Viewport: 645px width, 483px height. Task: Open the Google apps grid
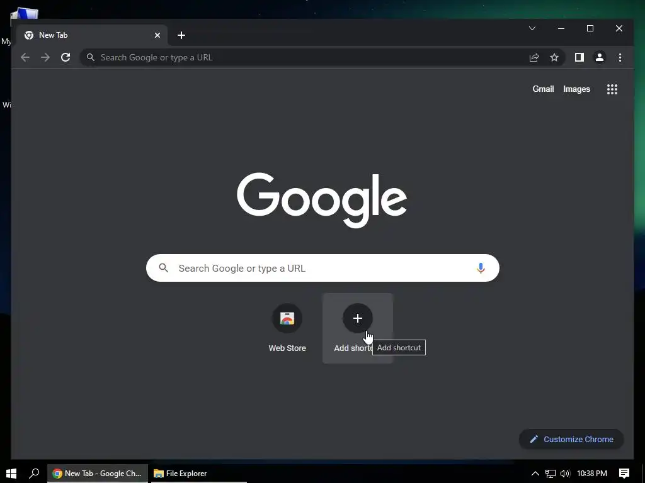(612, 89)
